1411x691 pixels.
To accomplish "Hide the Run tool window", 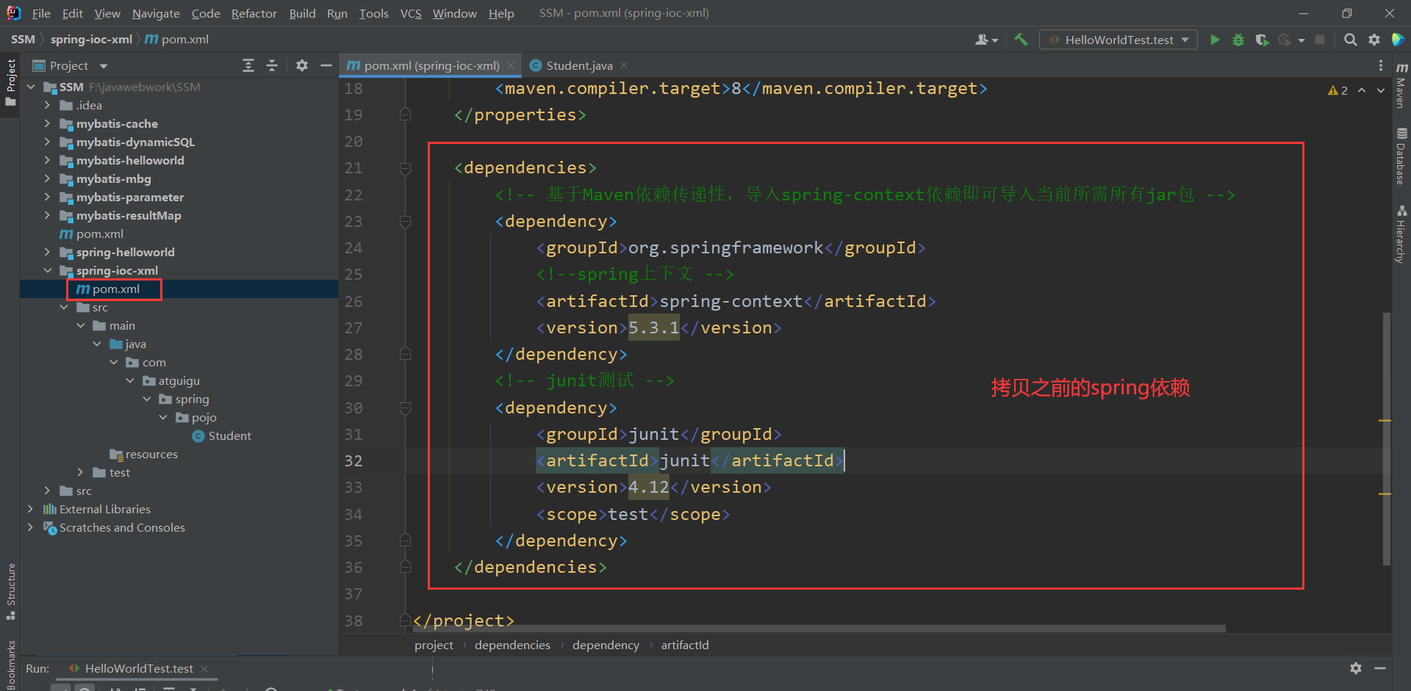I will pos(1380,668).
